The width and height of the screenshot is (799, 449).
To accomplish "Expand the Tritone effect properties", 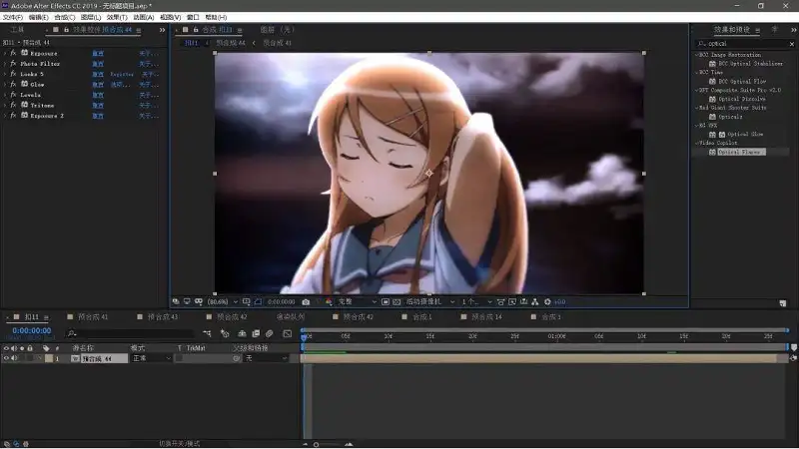I will click(x=5, y=105).
